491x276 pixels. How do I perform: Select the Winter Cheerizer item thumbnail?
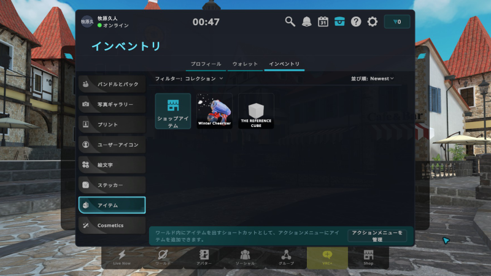click(x=215, y=111)
